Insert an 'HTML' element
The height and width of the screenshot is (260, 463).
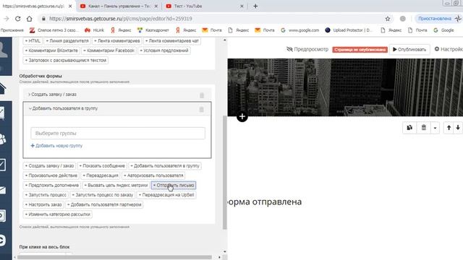tap(33, 40)
